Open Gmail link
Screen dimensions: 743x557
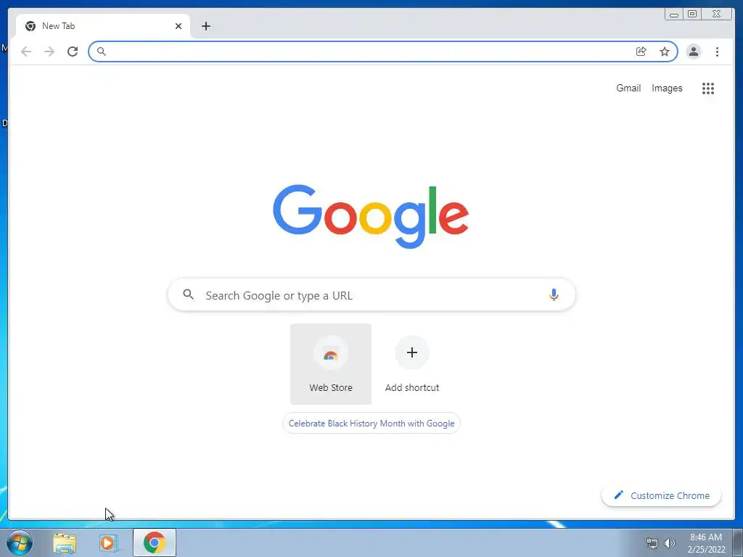[628, 88]
